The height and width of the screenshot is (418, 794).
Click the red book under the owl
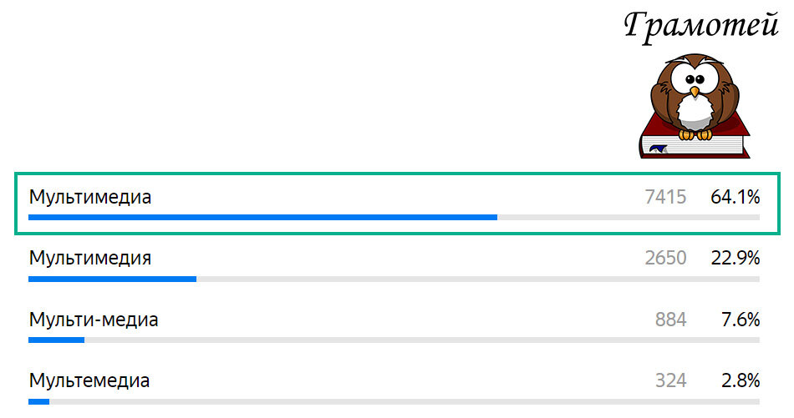(695, 142)
